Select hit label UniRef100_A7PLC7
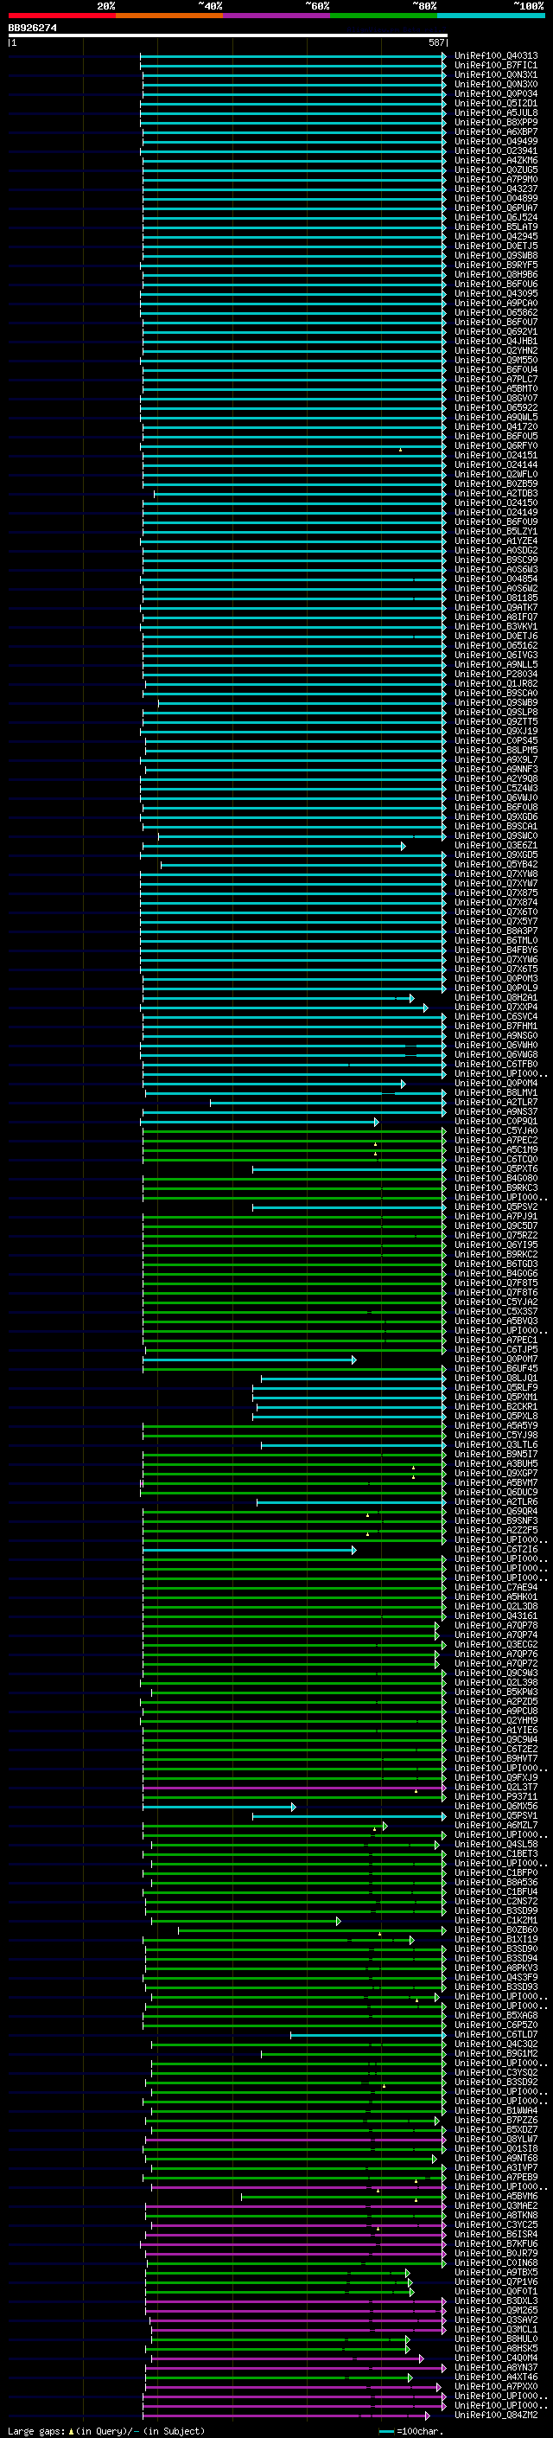 point(496,380)
